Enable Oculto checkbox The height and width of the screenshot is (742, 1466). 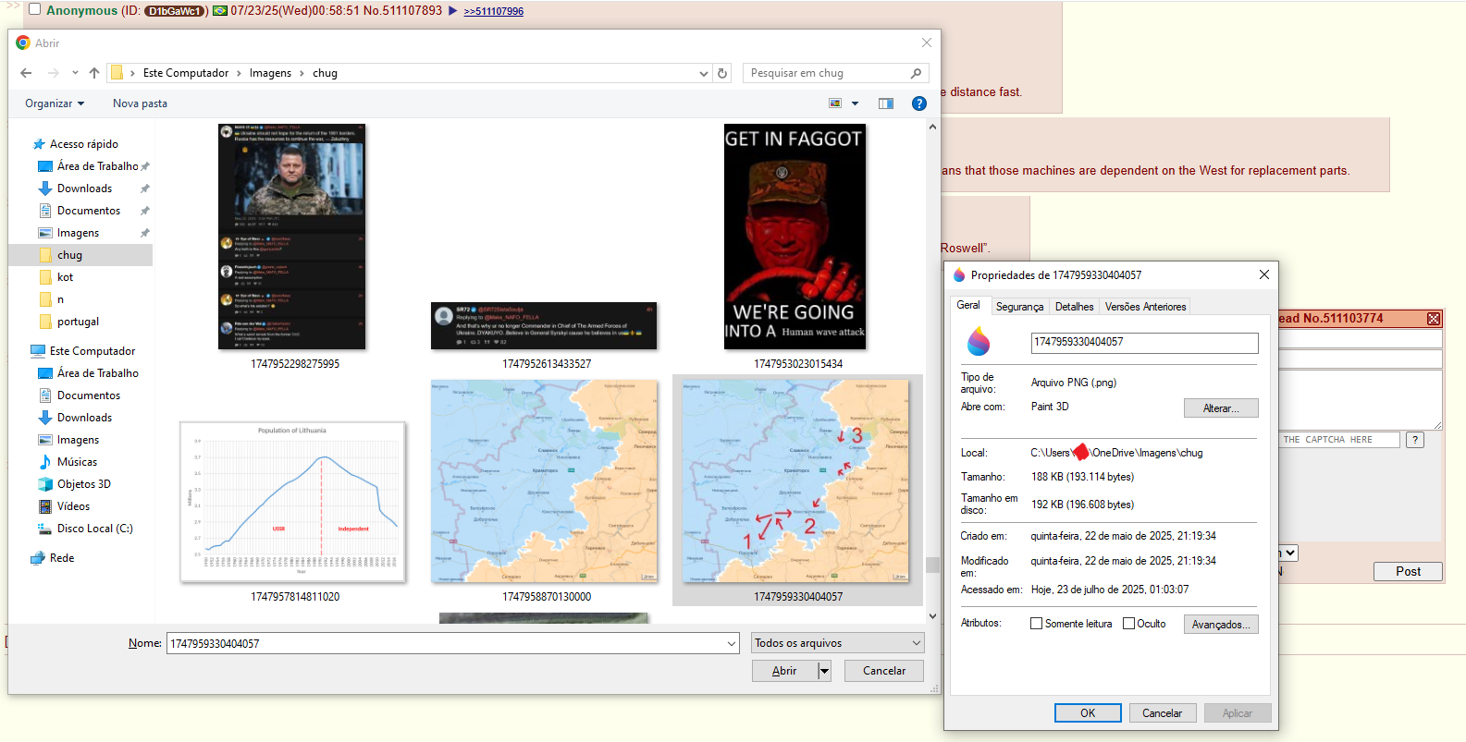(x=1128, y=624)
